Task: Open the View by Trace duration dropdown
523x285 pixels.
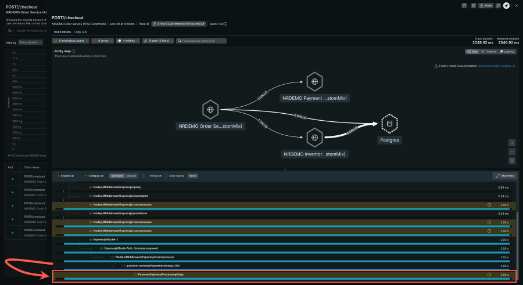Action: [x=30, y=42]
